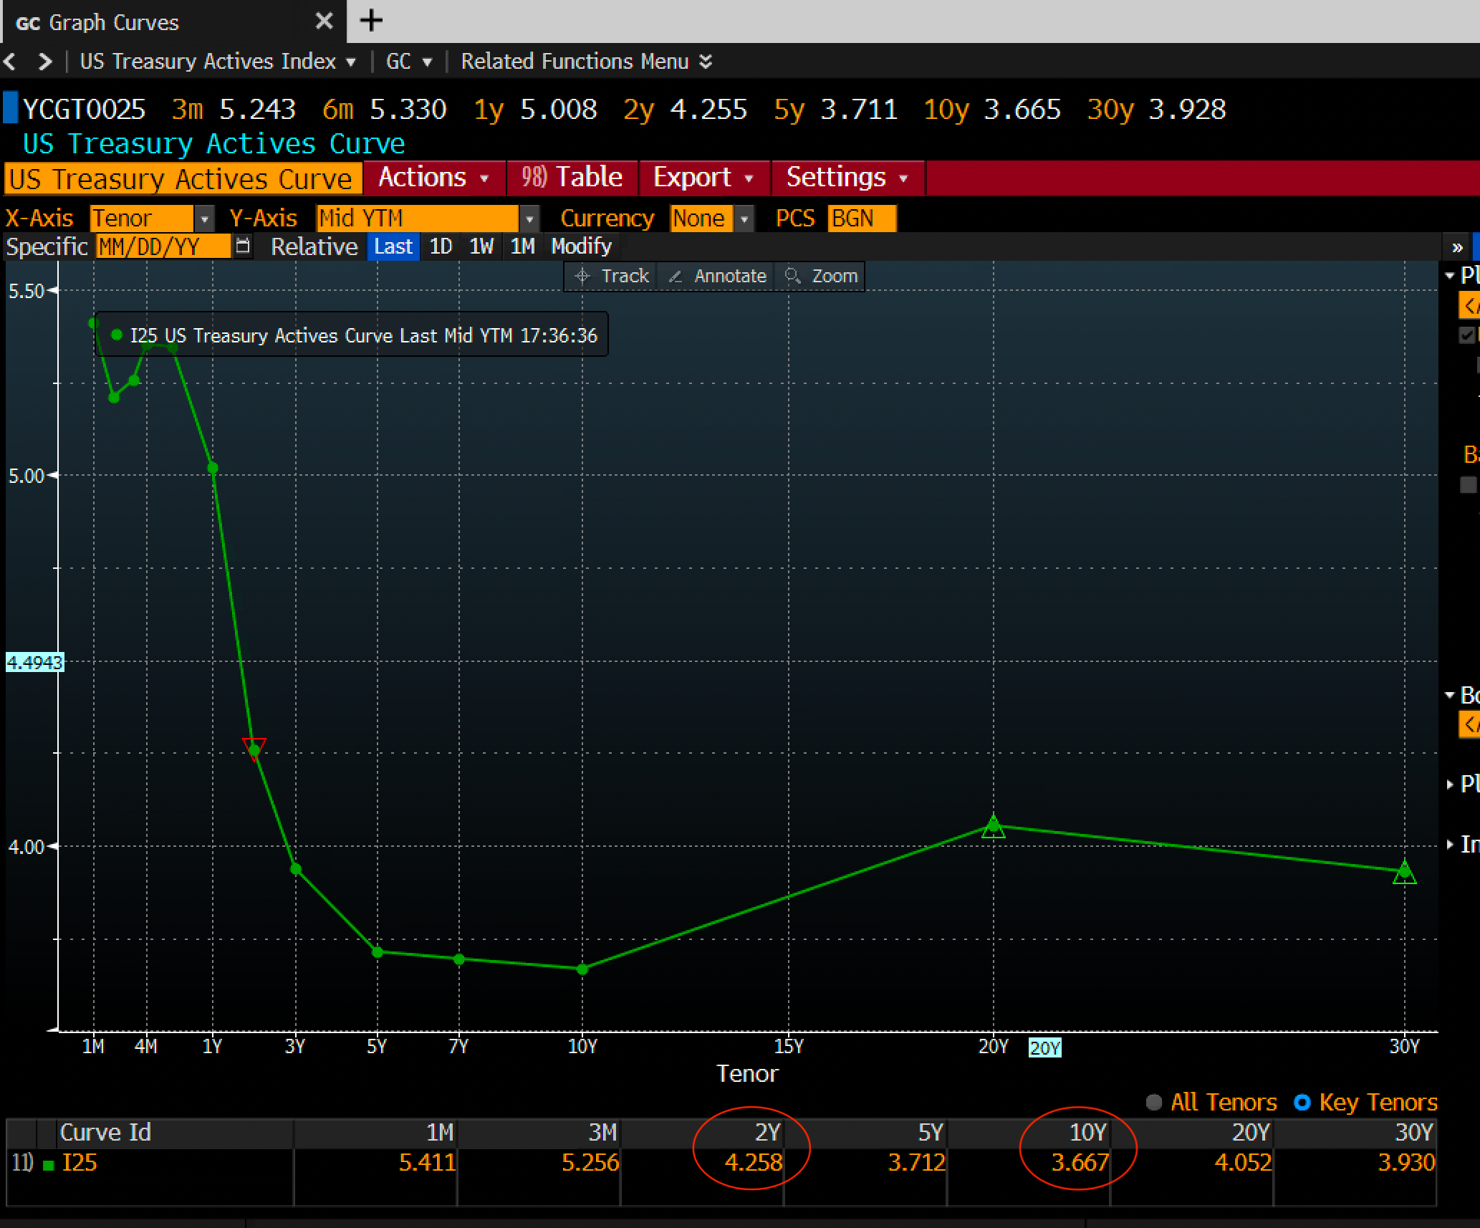Click the Track crosshair tool
1480x1228 pixels.
pos(611,276)
